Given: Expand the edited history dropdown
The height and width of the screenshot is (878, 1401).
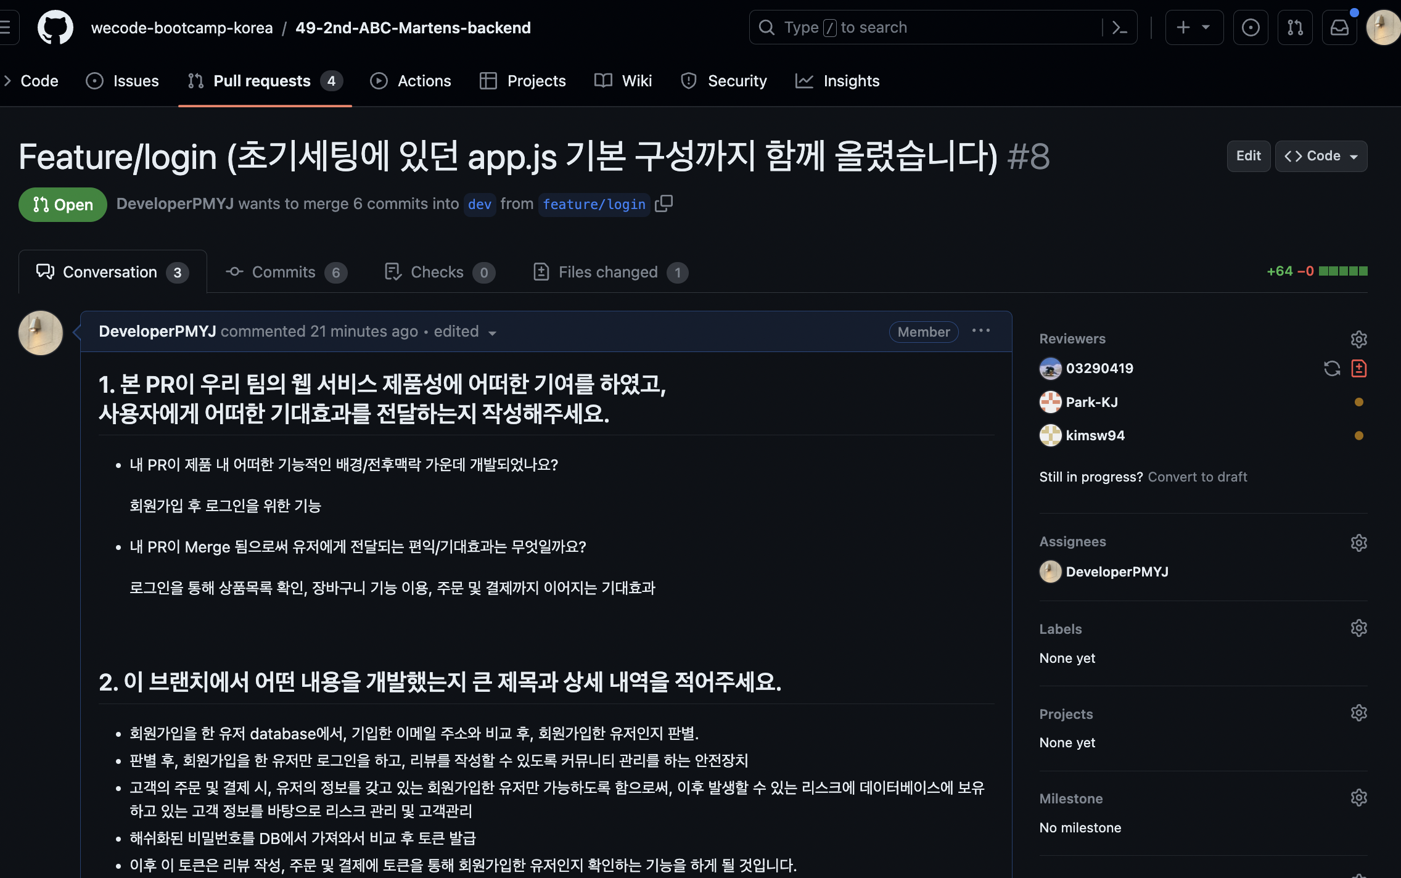Looking at the screenshot, I should [x=466, y=332].
